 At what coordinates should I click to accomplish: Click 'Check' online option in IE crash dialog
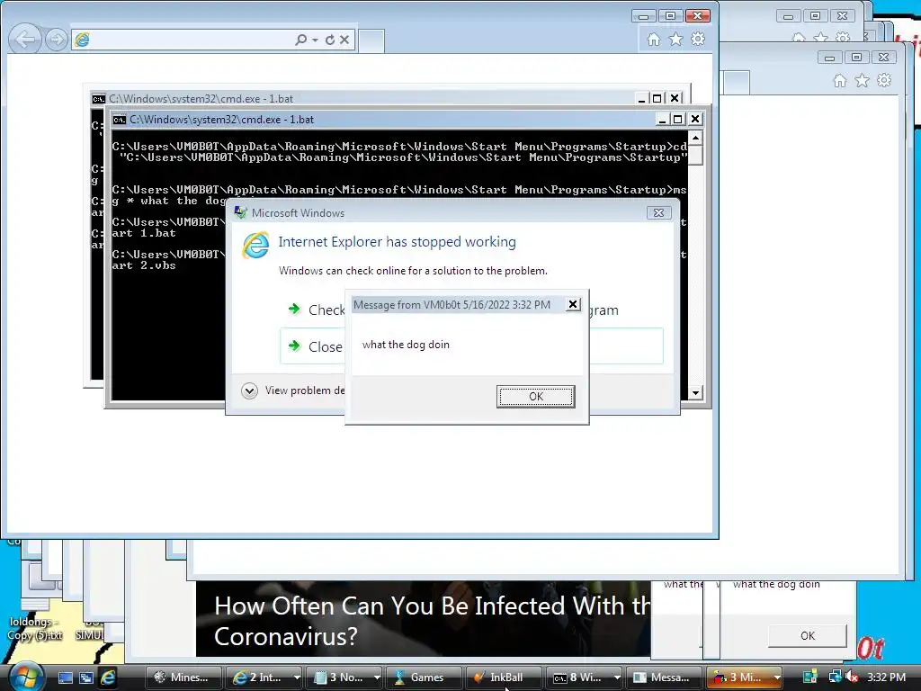pyautogui.click(x=326, y=310)
